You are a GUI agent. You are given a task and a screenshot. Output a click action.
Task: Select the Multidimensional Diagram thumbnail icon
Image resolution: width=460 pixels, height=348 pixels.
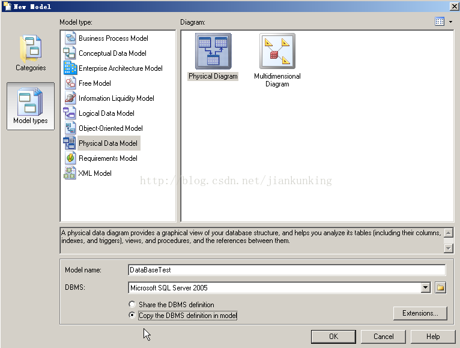tap(277, 51)
